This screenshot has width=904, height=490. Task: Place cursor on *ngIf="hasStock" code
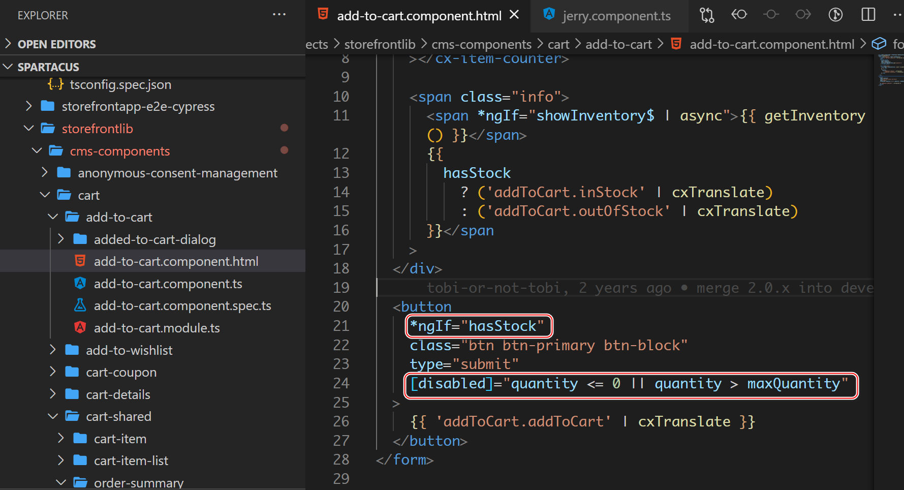coord(477,326)
